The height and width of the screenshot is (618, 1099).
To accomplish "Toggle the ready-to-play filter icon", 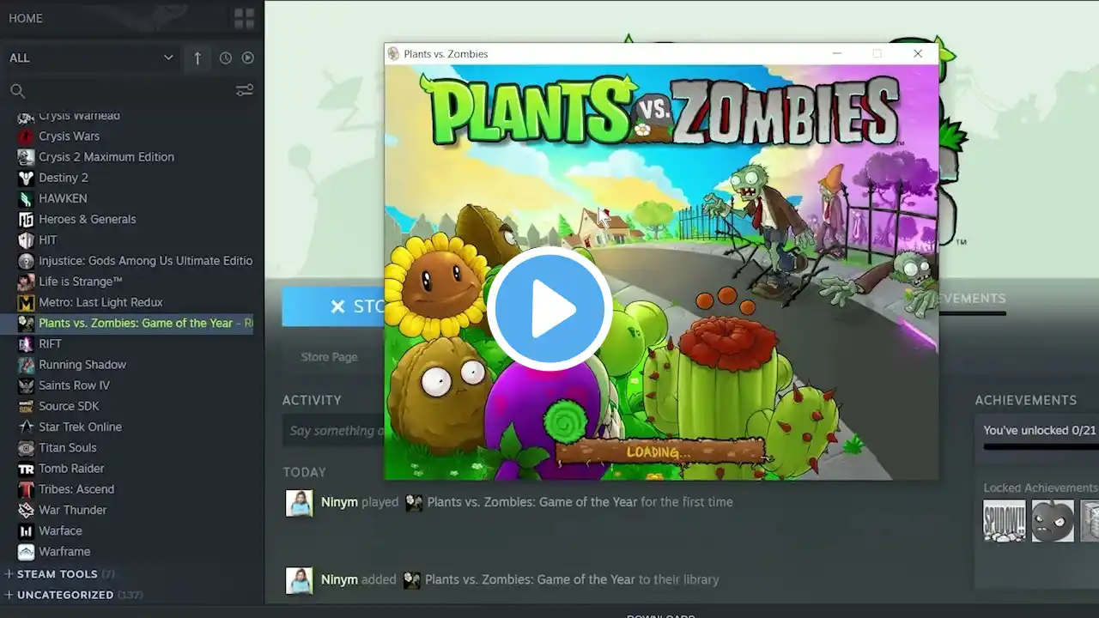I will (x=248, y=58).
